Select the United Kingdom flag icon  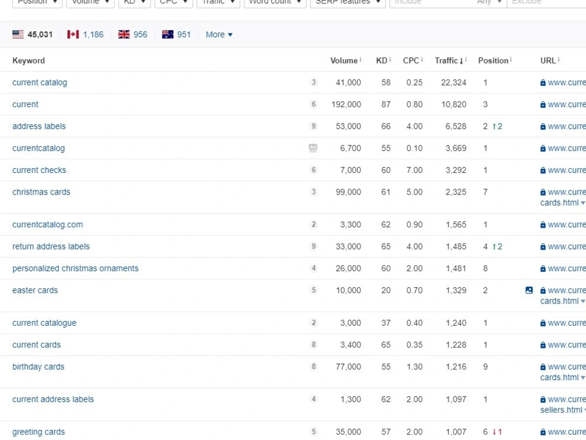[x=124, y=35]
